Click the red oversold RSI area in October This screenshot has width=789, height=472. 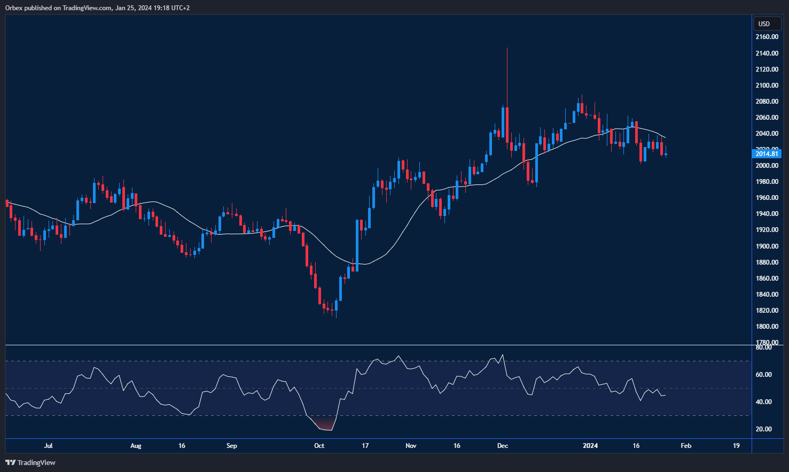[x=324, y=426]
